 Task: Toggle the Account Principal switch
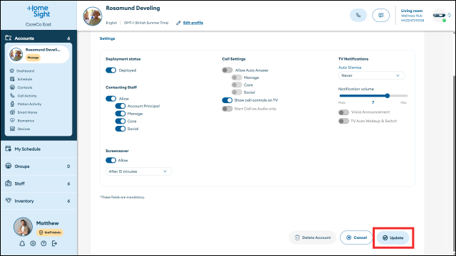[x=120, y=106]
